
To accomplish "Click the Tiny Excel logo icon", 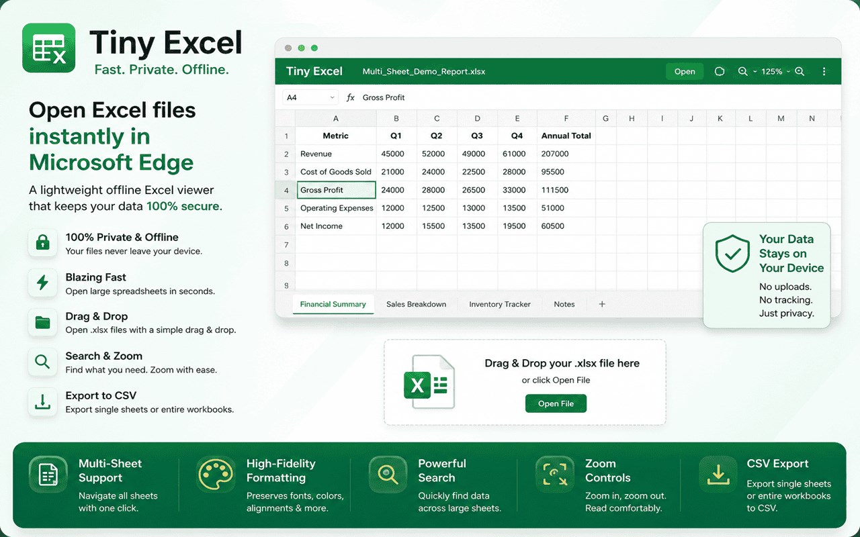I will coord(48,48).
